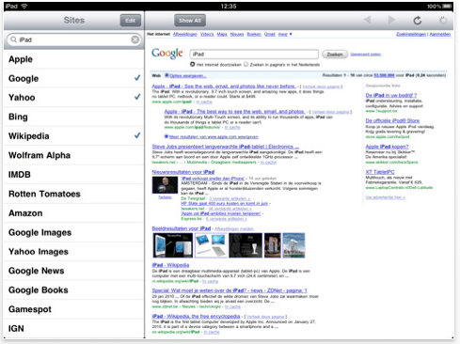Viewport: 460px width, 344px height.
Task: Open 'Geavanceerd zoeken' link next to Zoeken
Action: click(x=366, y=55)
